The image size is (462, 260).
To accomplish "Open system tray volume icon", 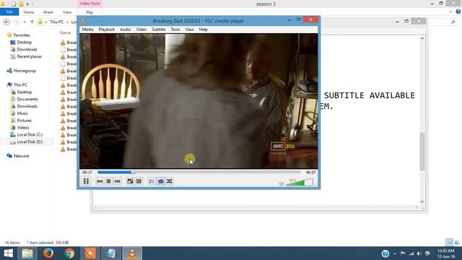I will tap(419, 253).
